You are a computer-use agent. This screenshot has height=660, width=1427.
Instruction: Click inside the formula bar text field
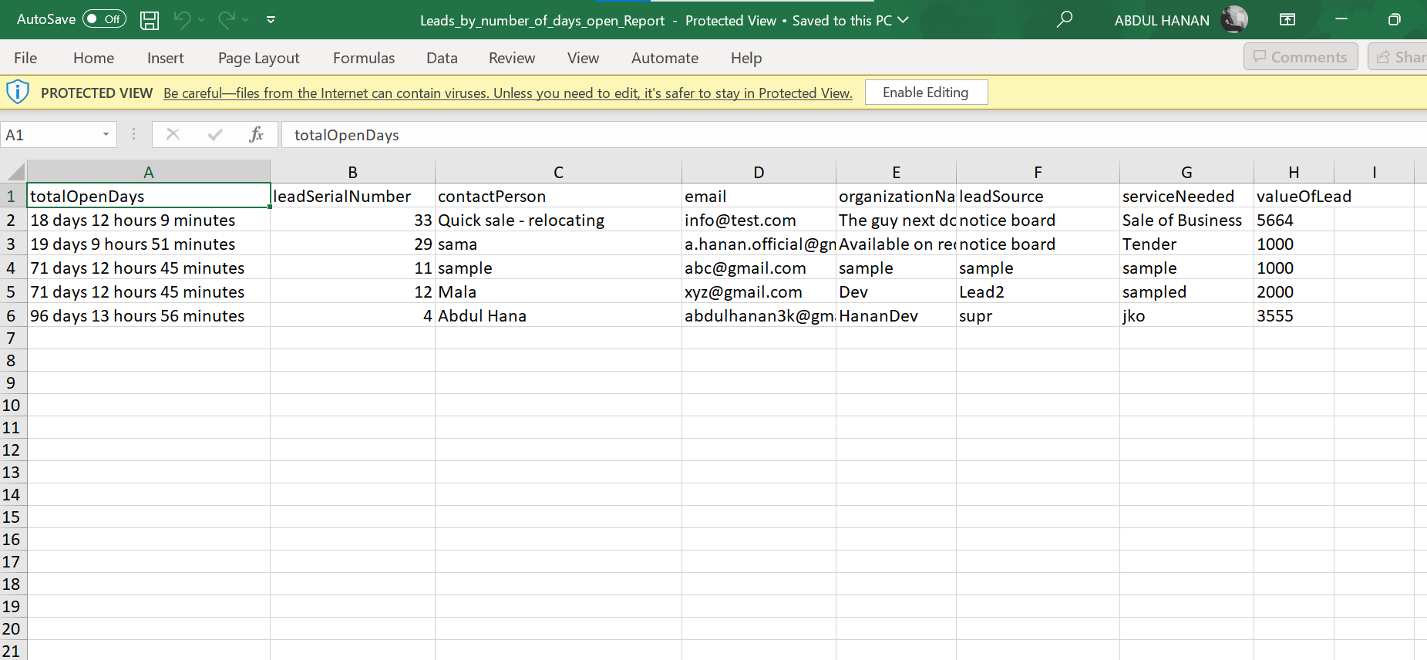coord(771,135)
